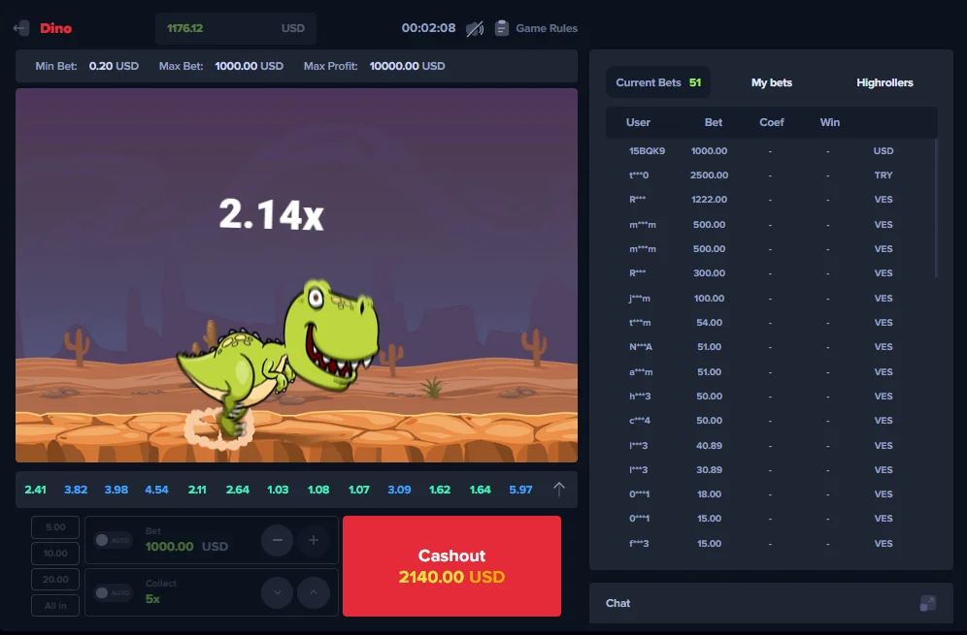Raise collect multiplier with up chevron

point(314,592)
